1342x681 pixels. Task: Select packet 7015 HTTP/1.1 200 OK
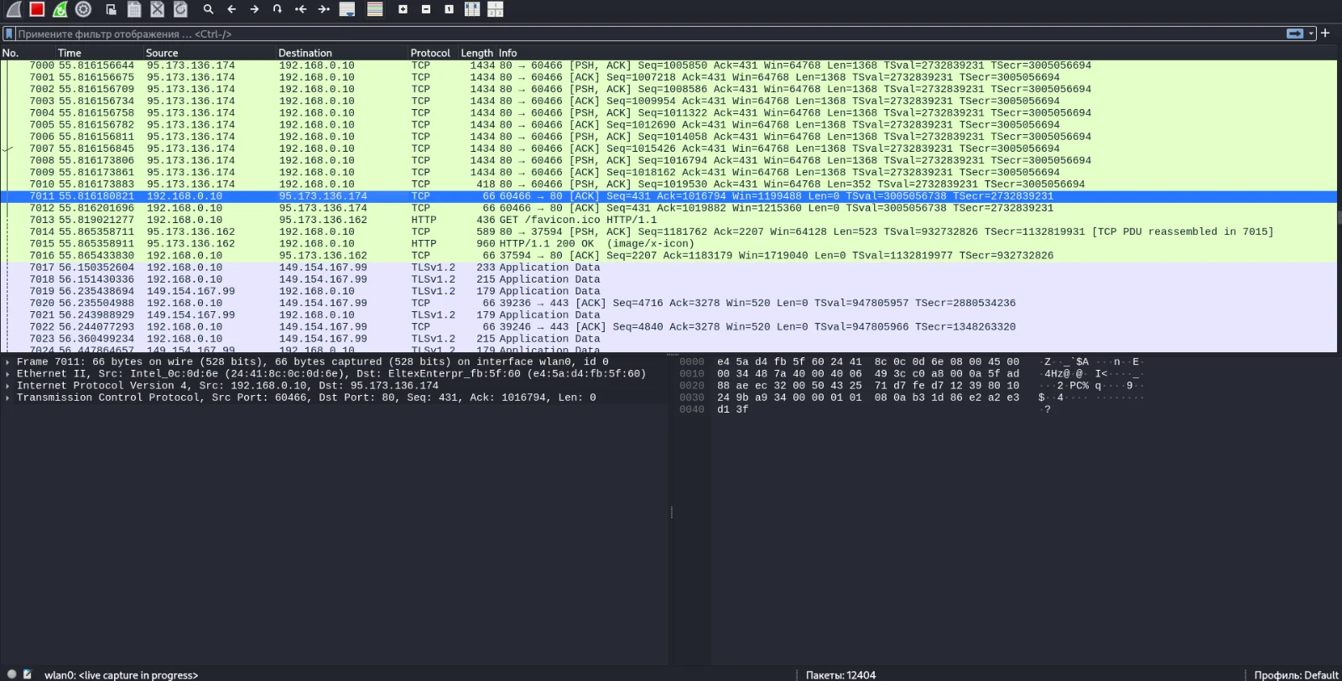pyautogui.click(x=668, y=244)
